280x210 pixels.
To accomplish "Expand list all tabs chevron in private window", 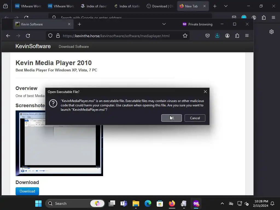I will 164,24.
